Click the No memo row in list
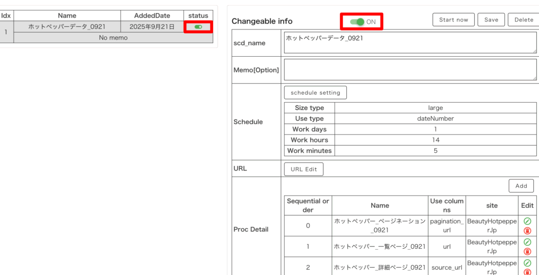Image resolution: width=539 pixels, height=275 pixels. tap(113, 38)
